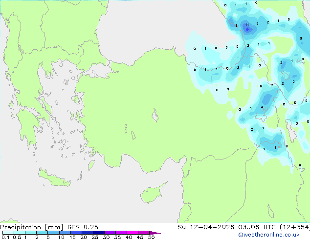The height and width of the screenshot is (239, 310).
Task: Click the '50' legend scale label
Action: (151, 237)
